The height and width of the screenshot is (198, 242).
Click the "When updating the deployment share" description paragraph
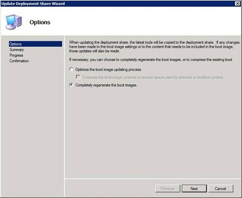(154, 47)
